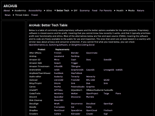Open the TDengine link
Screen dimensions: 155x116
[76, 66]
